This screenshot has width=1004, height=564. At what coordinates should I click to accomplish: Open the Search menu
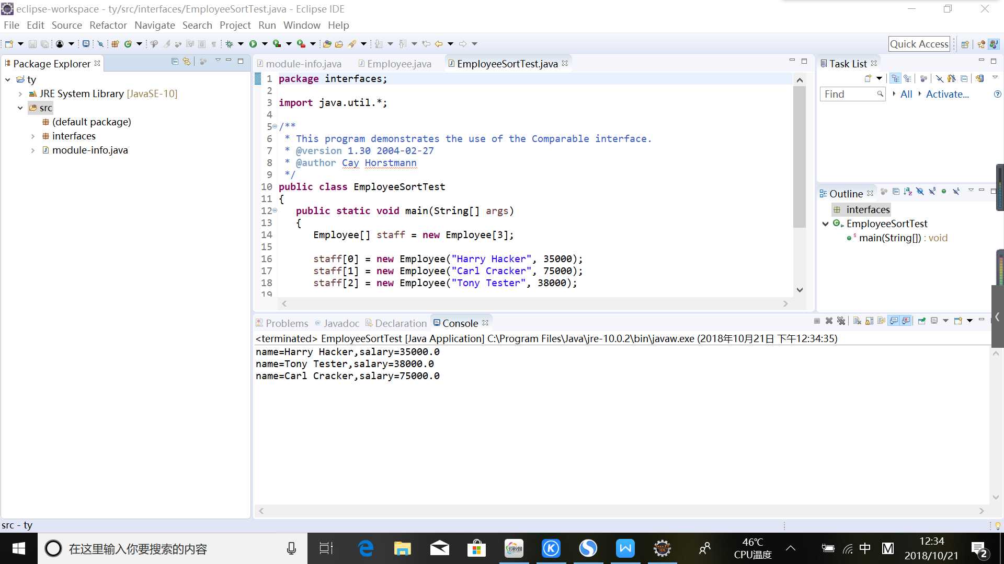[197, 25]
